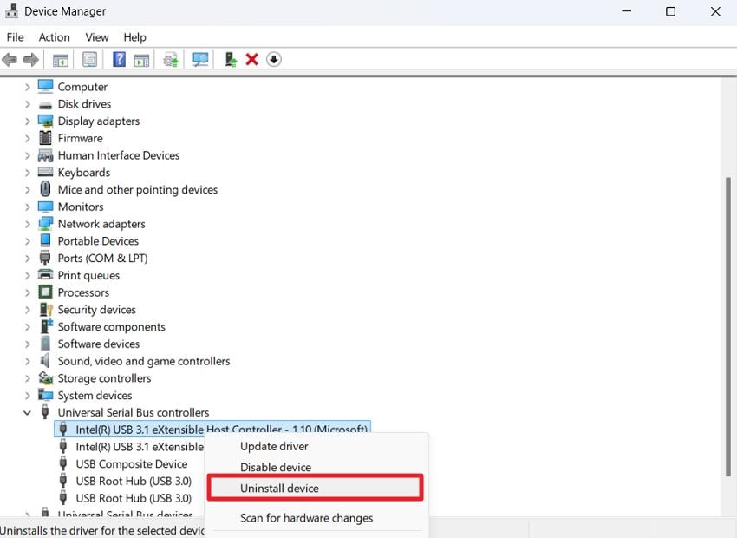Viewport: 737px width, 538px height.
Task: Click the Forward navigation arrow icon
Action: point(32,59)
